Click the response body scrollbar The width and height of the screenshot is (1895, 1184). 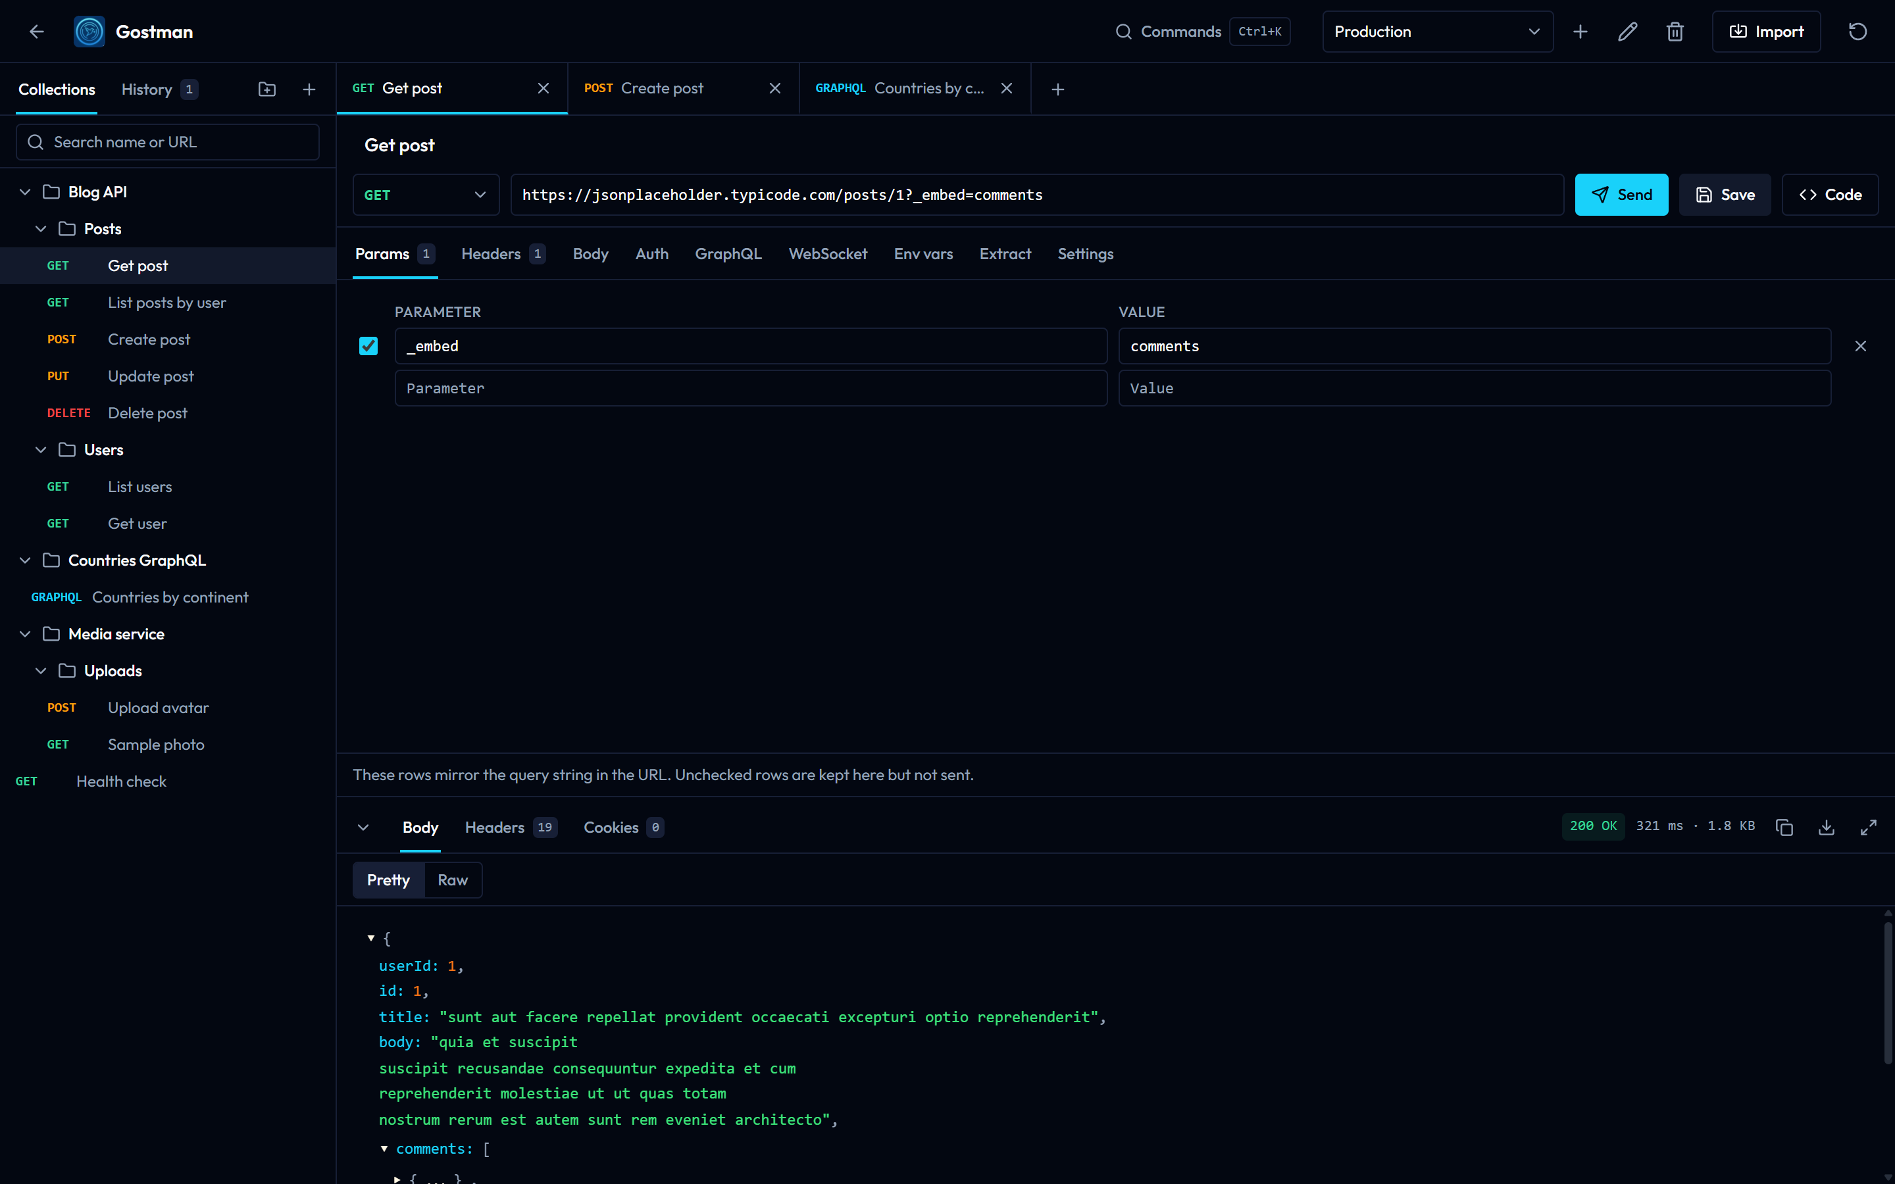[x=1887, y=992]
